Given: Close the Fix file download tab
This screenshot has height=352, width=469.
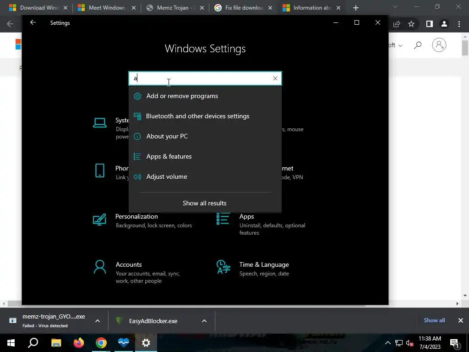Looking at the screenshot, I should 270,8.
